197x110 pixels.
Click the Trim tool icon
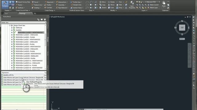point(117,2)
